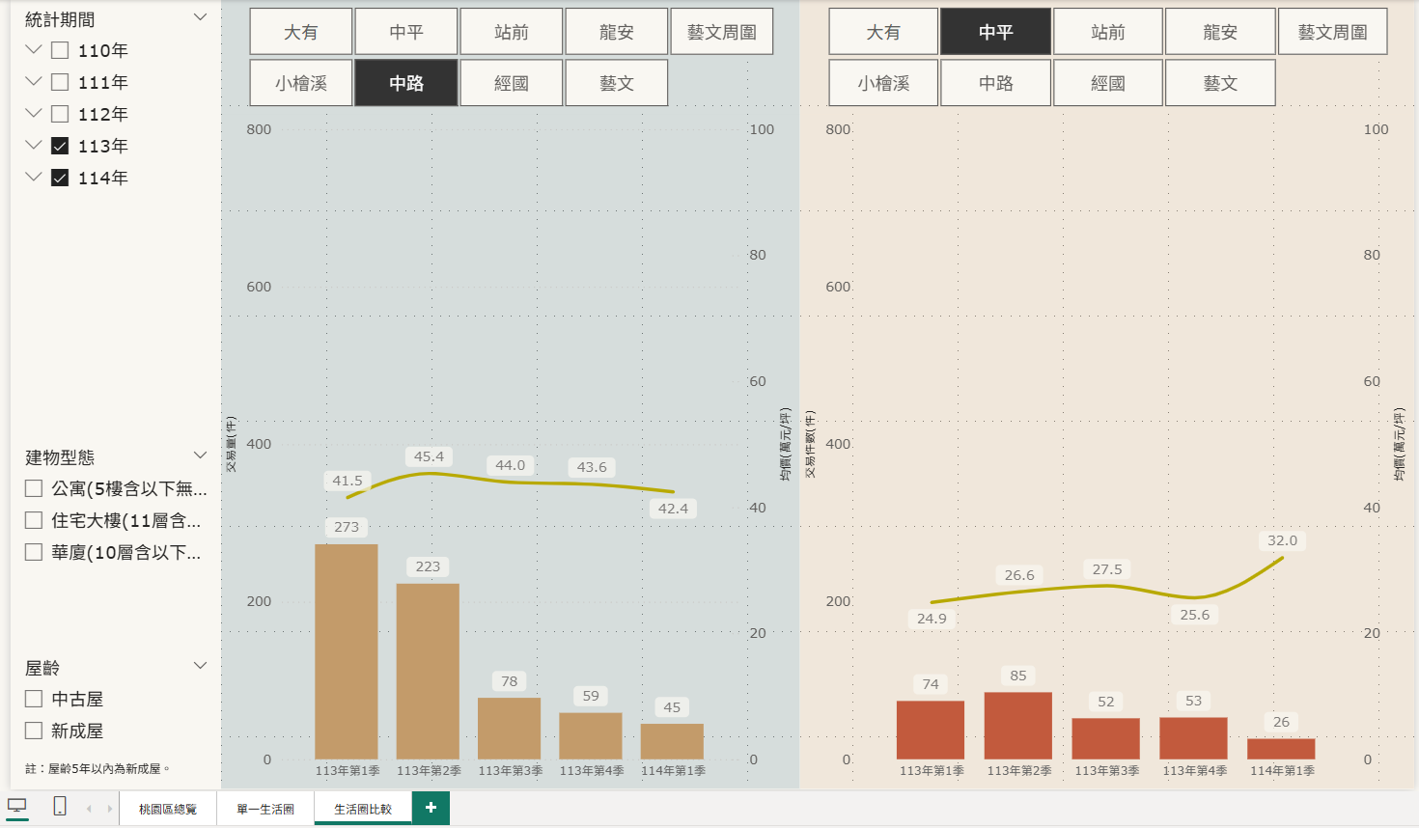
Task: Select 藝文周圍 in the right chart slicer
Action: point(1332,32)
